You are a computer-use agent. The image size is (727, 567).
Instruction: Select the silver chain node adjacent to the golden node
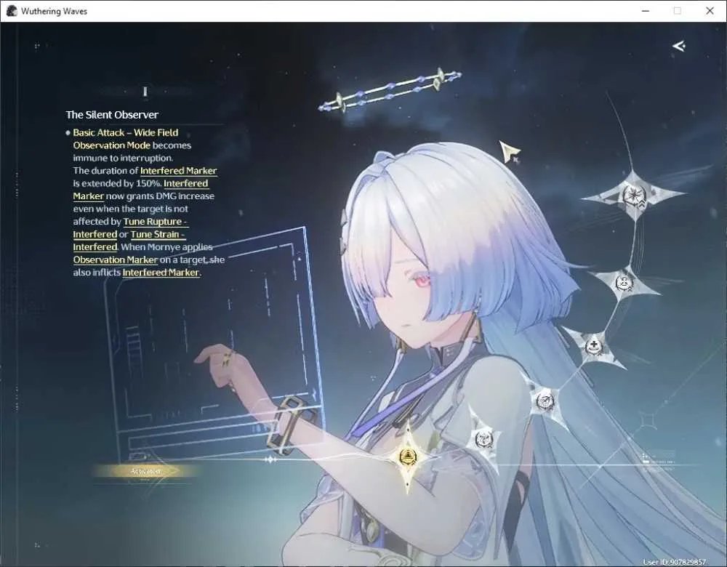click(483, 438)
